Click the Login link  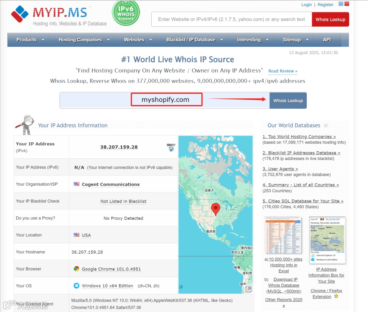click(x=307, y=5)
